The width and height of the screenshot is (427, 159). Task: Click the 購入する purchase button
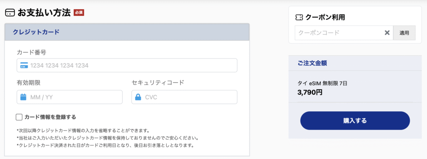tap(355, 120)
